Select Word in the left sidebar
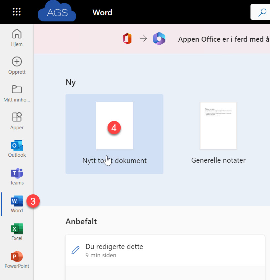 pyautogui.click(x=17, y=204)
